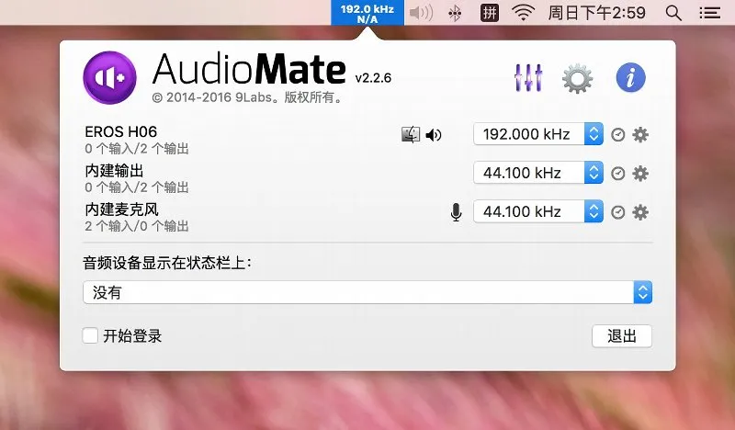Viewport: 735px width, 430px height.
Task: Select the 内建麦克风 device name
Action: point(121,209)
